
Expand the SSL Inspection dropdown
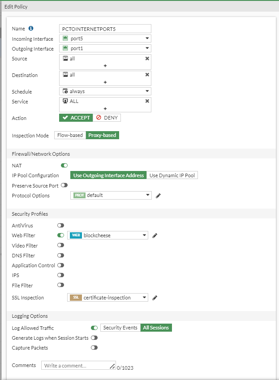point(108,298)
